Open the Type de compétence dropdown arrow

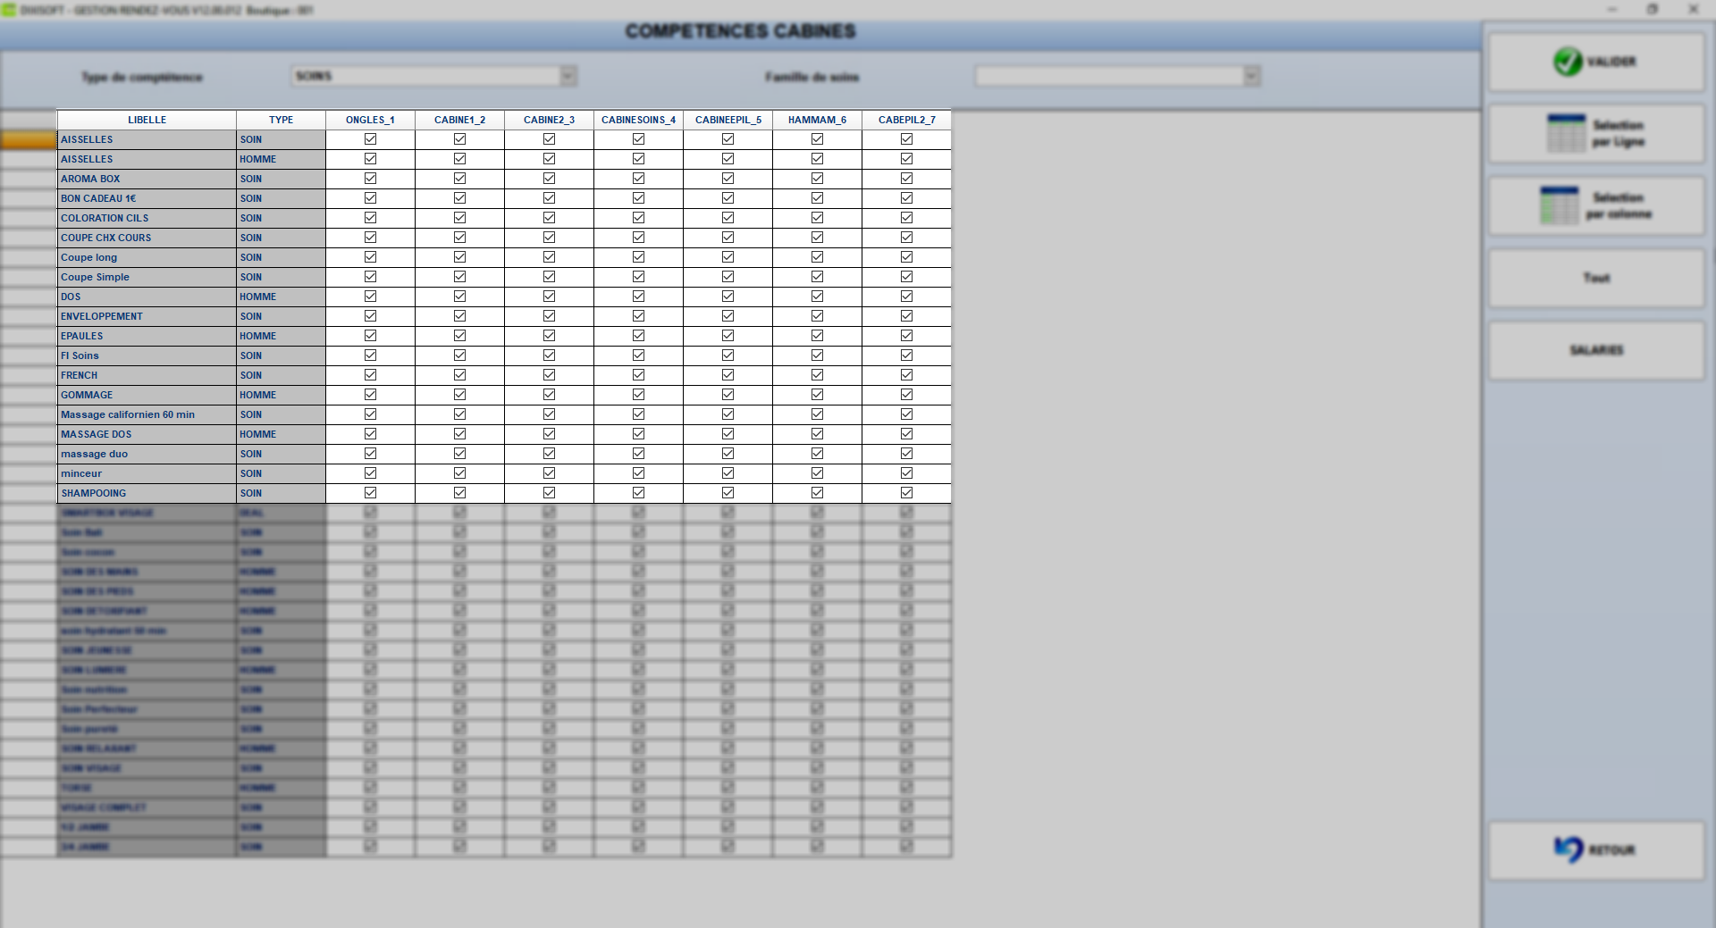pyautogui.click(x=568, y=77)
